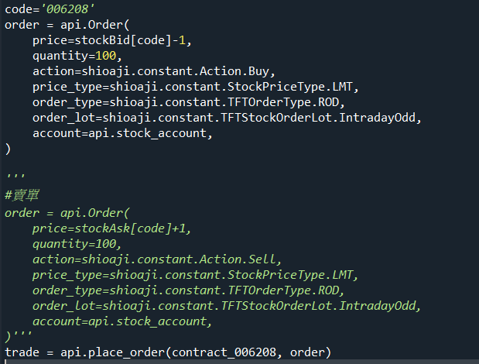Click TFTOrderType.ROD in buy order
Image resolution: width=479 pixels, height=364 pixels.
click(x=283, y=102)
